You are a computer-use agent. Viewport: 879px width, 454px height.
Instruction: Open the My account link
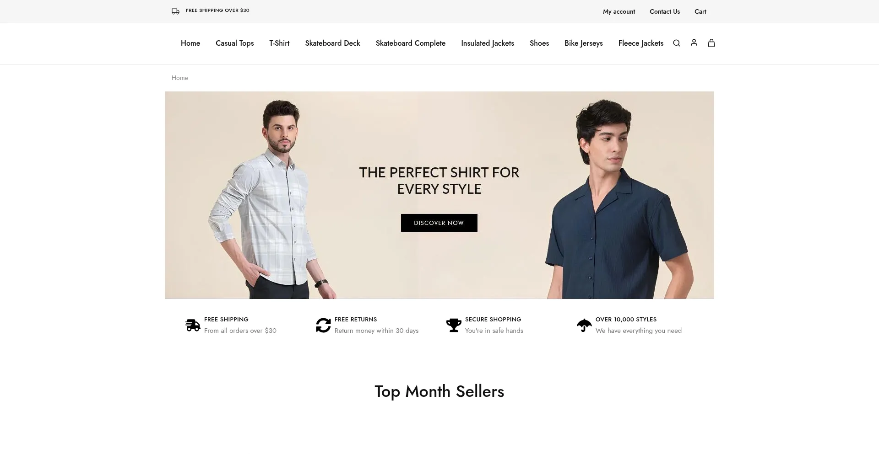pyautogui.click(x=619, y=11)
